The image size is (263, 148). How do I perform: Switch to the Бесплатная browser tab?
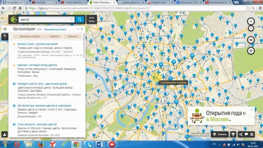[218, 2]
